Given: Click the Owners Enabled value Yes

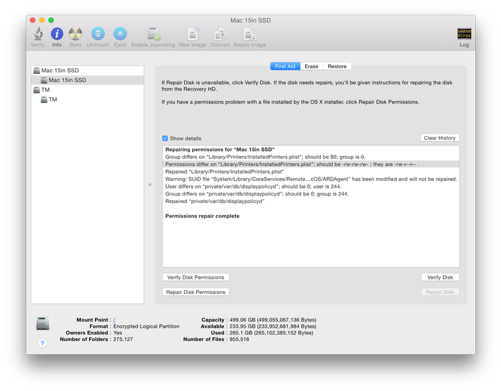Looking at the screenshot, I should pos(118,333).
